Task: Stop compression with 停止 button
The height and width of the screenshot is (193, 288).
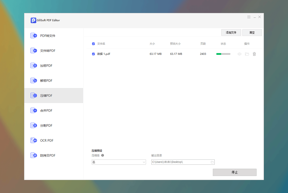Action: tap(235, 172)
